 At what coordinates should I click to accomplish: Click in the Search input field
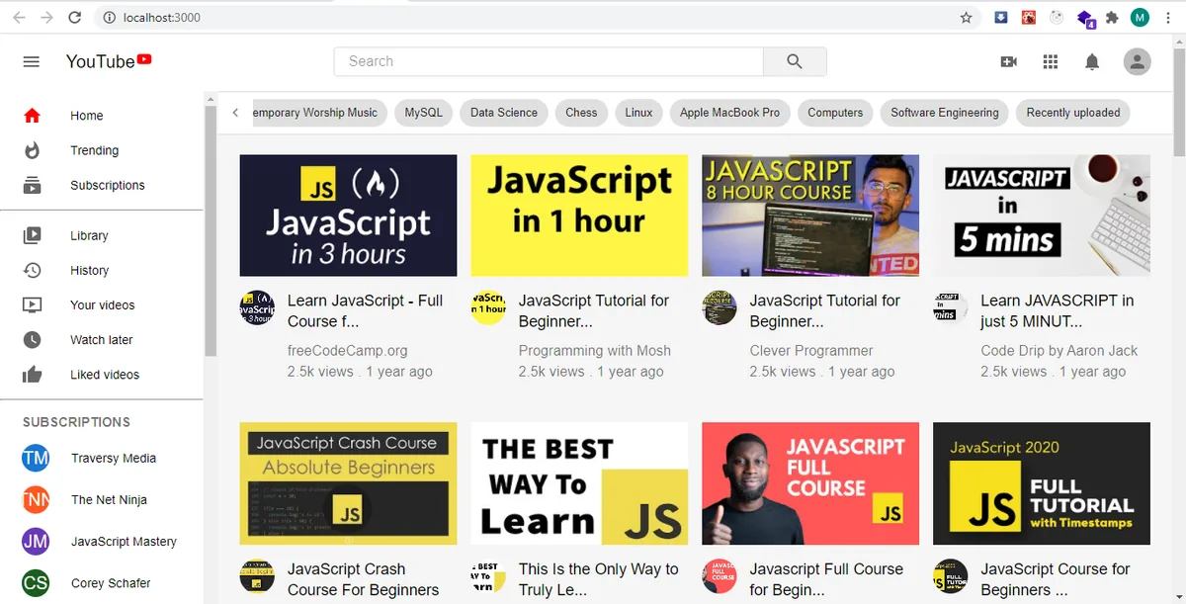pos(549,61)
